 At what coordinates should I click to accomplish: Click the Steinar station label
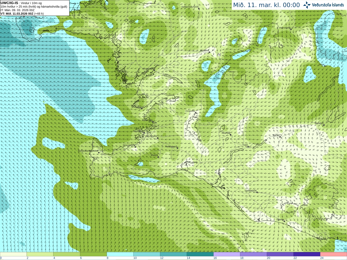point(280,220)
